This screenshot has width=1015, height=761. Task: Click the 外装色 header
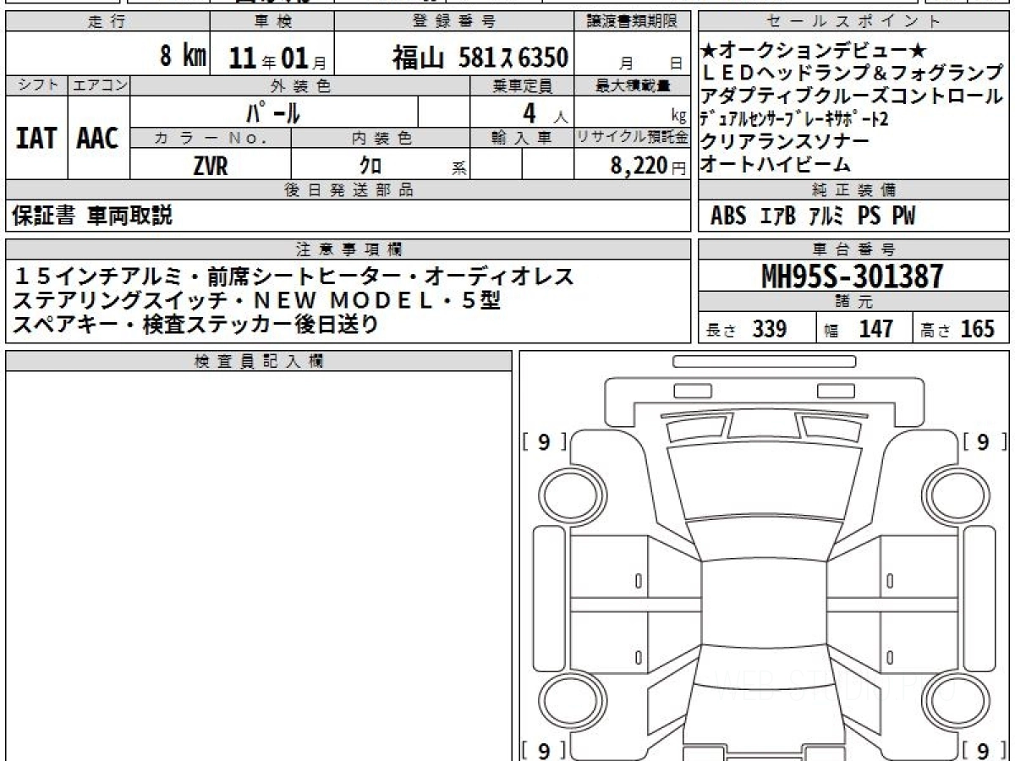[x=300, y=85]
